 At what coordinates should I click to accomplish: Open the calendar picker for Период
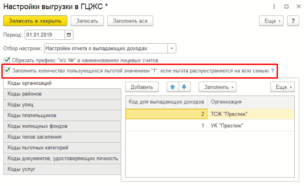pyautogui.click(x=69, y=34)
